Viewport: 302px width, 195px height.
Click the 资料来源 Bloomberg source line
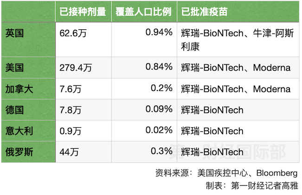click(x=226, y=173)
